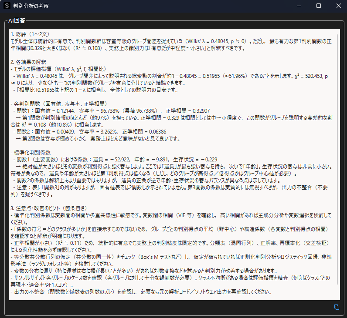Close the 判別分析の考察 window
The image size is (347, 318).
[x=339, y=6]
